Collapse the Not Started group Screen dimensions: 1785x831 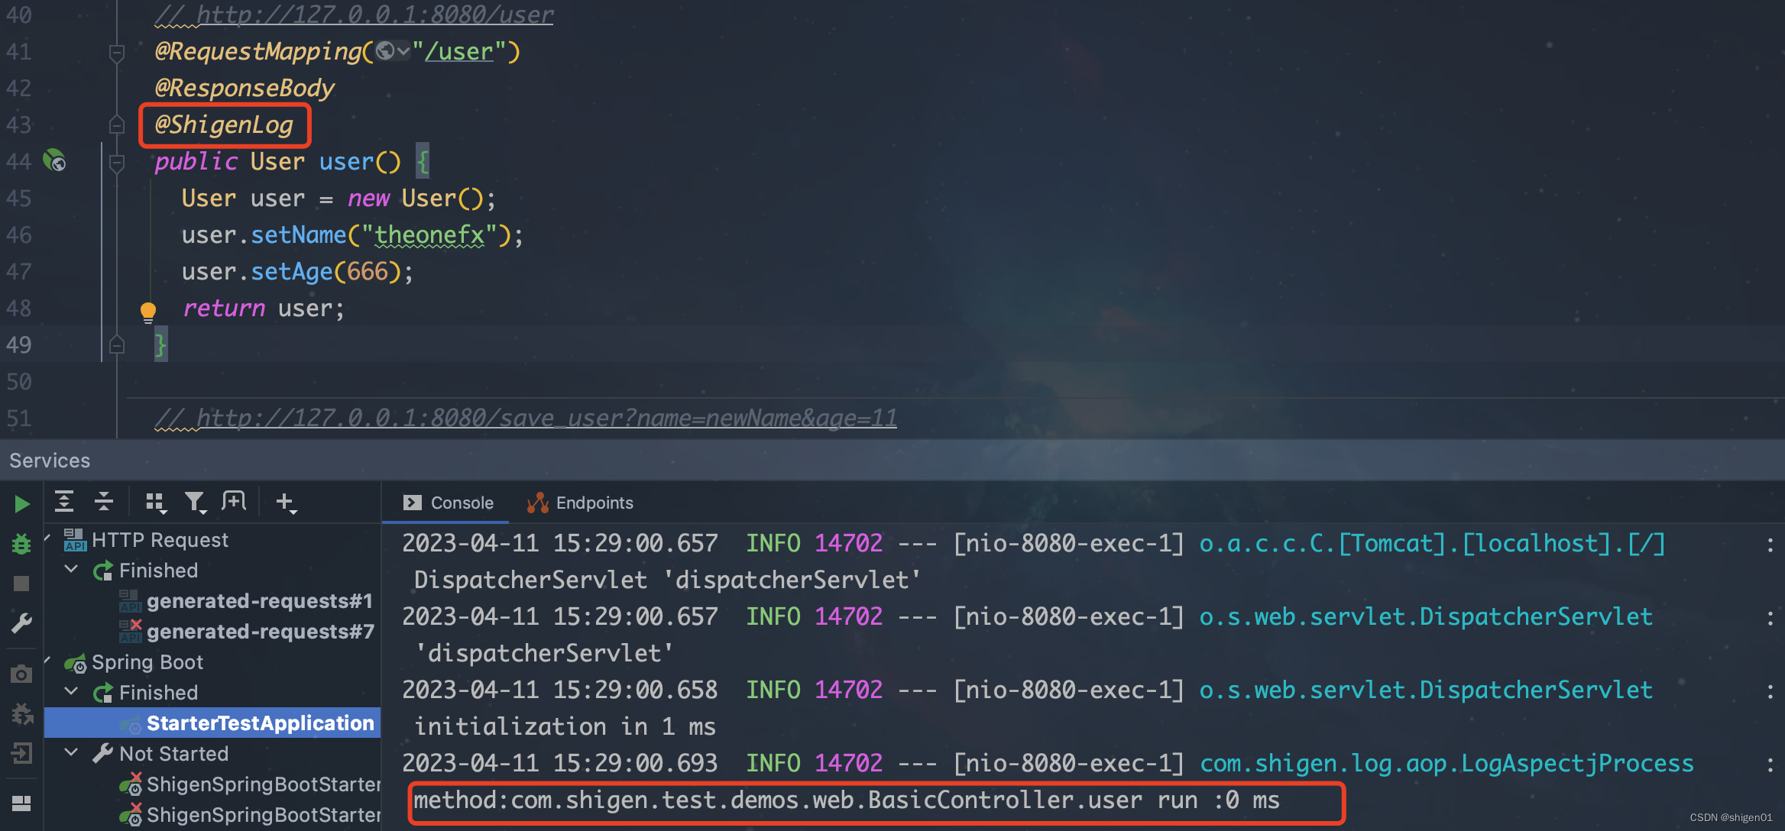tap(71, 753)
